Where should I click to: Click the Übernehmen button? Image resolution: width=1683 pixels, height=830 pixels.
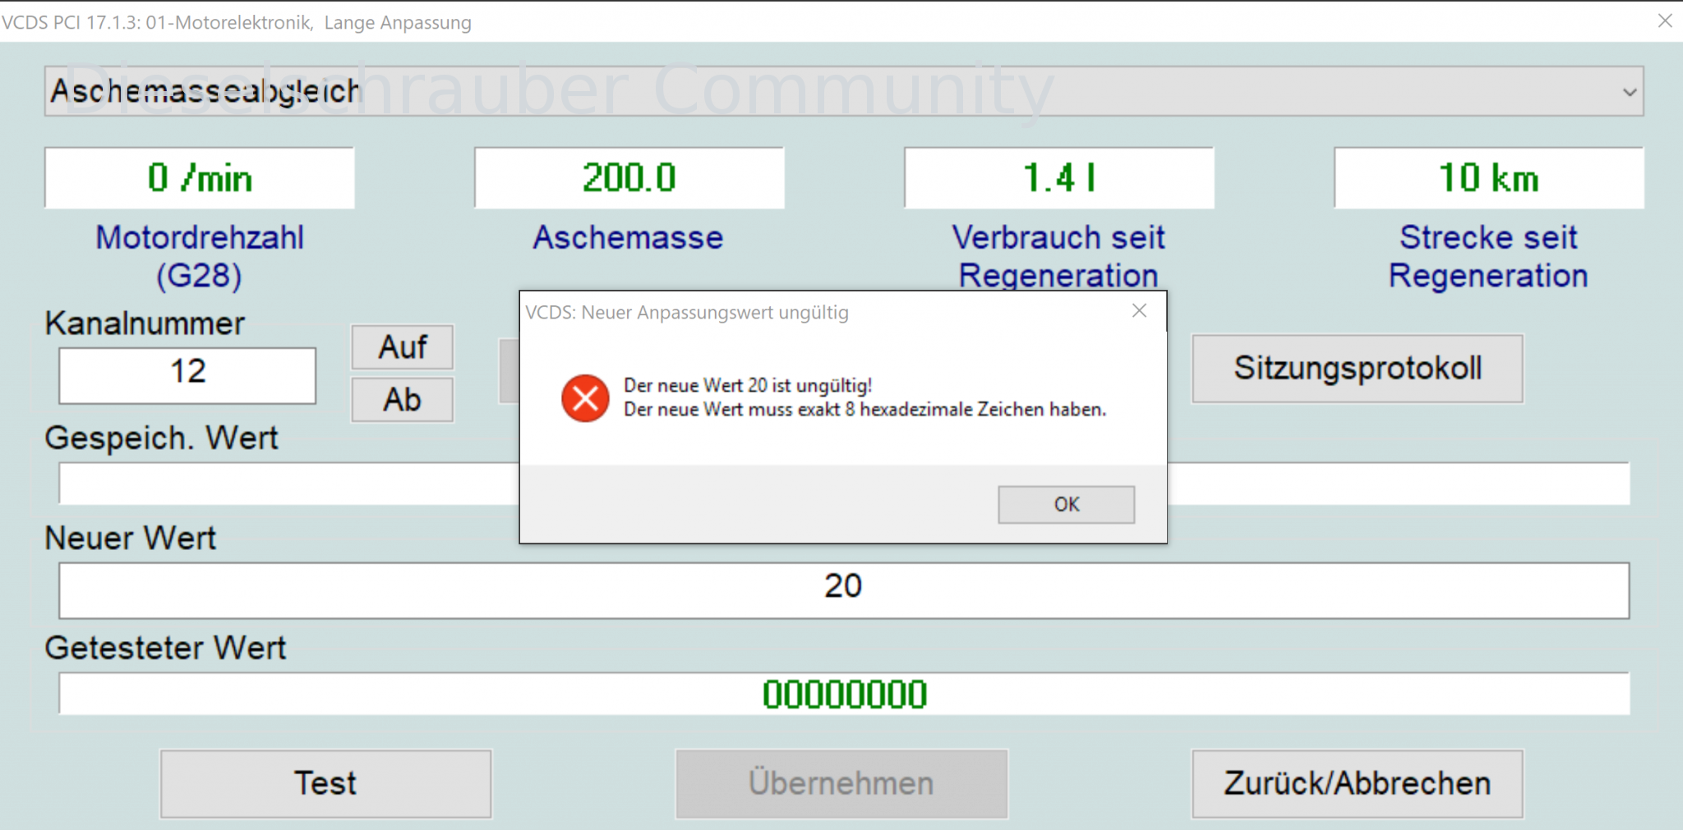click(x=841, y=783)
